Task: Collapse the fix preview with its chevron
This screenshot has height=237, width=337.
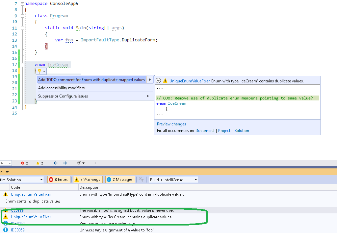Action: point(158,81)
